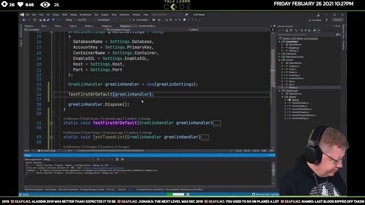This screenshot has height=205, width=365.
Task: Click the Undo toolbar icon
Action: 53,20
